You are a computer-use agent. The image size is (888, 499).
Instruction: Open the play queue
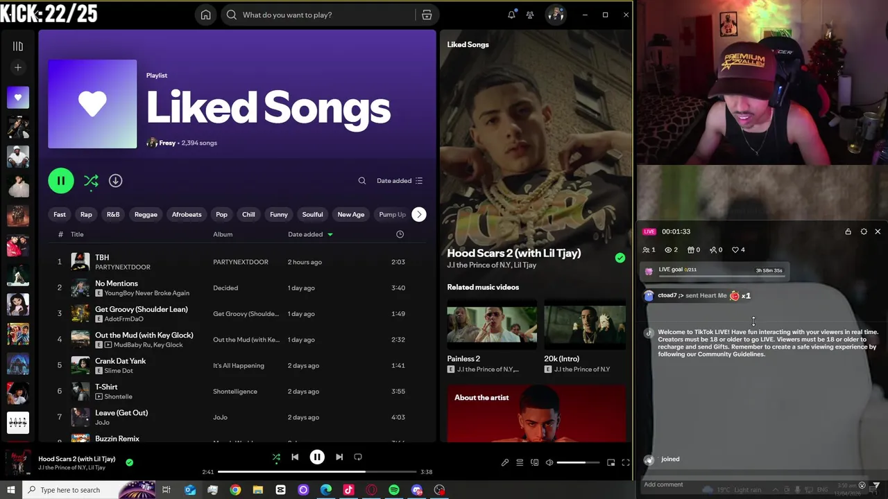520,462
